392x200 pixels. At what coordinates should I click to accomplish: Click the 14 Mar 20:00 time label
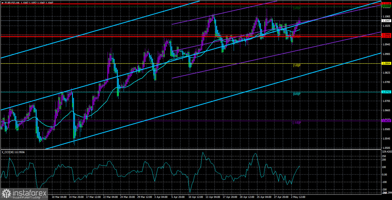coord(77,197)
